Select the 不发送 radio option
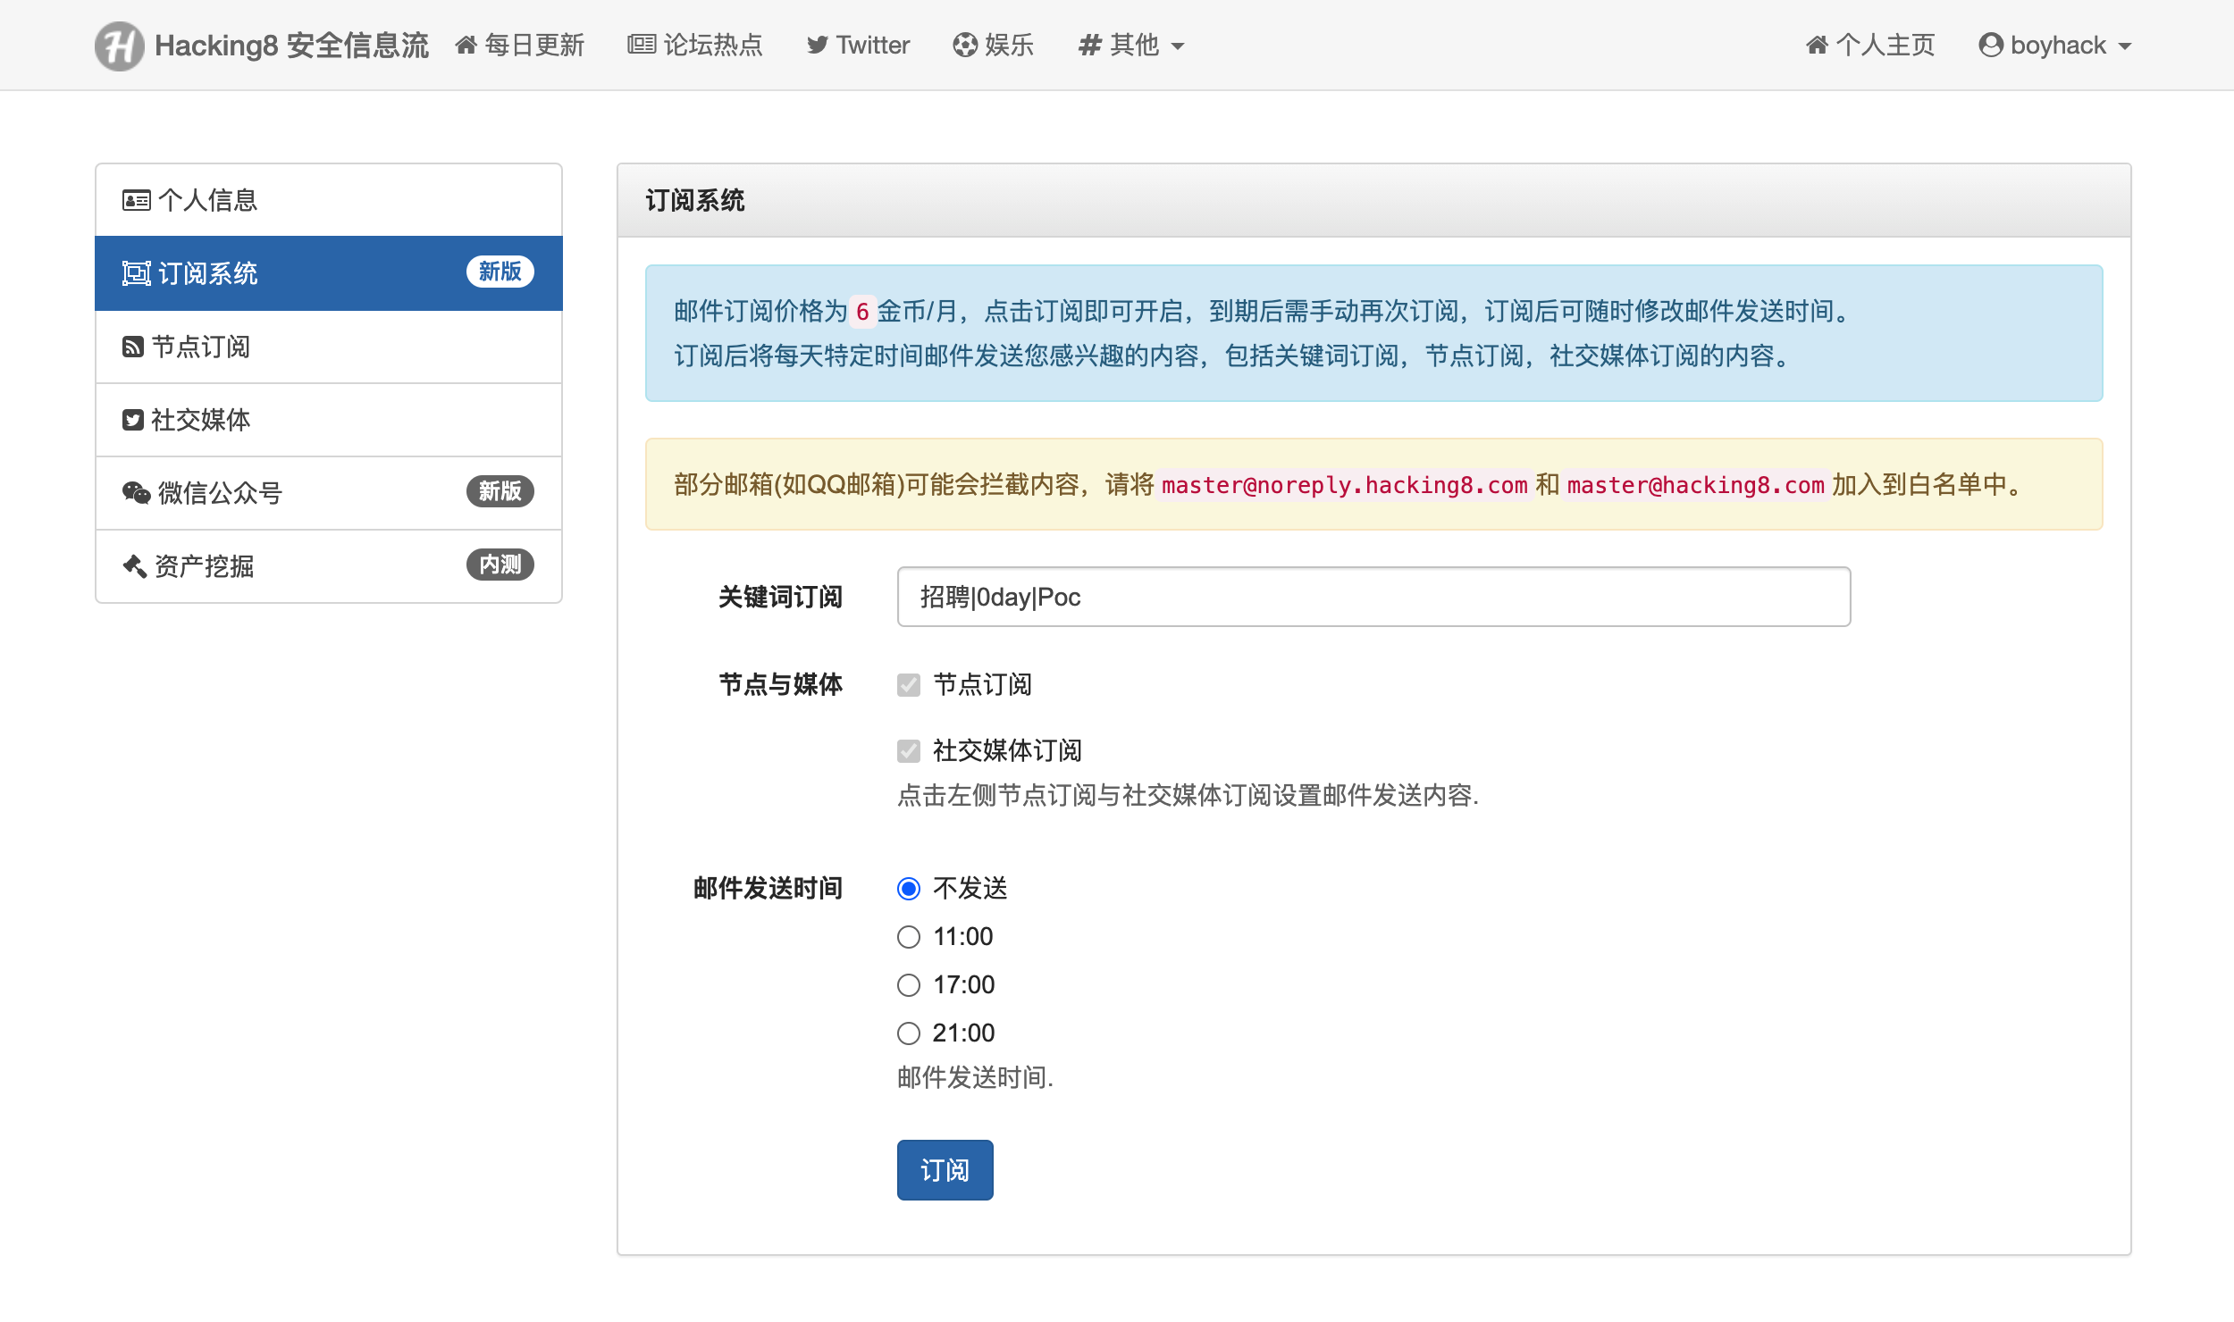2234x1322 pixels. click(908, 888)
